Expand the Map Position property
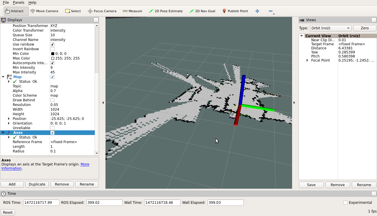This screenshot has height=216, width=377. (x=9, y=119)
